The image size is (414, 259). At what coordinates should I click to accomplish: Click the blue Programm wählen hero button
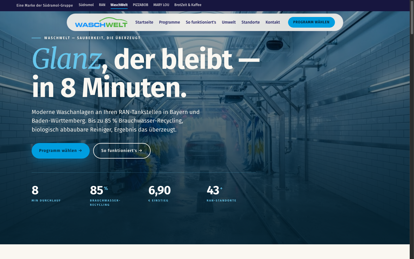tap(61, 151)
